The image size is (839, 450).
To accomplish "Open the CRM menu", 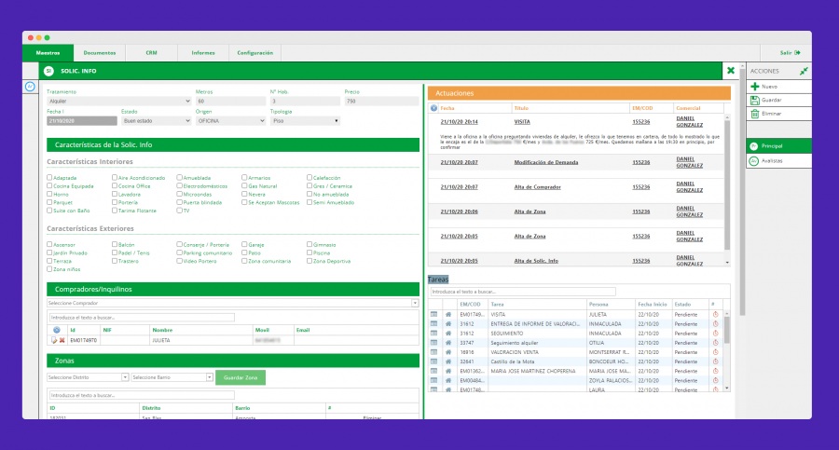I will (151, 53).
